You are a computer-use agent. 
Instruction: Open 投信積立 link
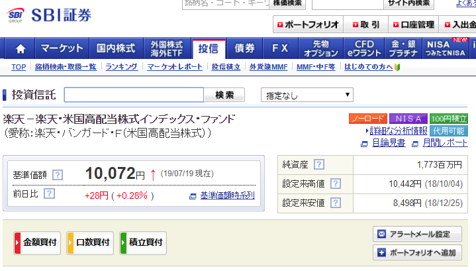[226, 67]
